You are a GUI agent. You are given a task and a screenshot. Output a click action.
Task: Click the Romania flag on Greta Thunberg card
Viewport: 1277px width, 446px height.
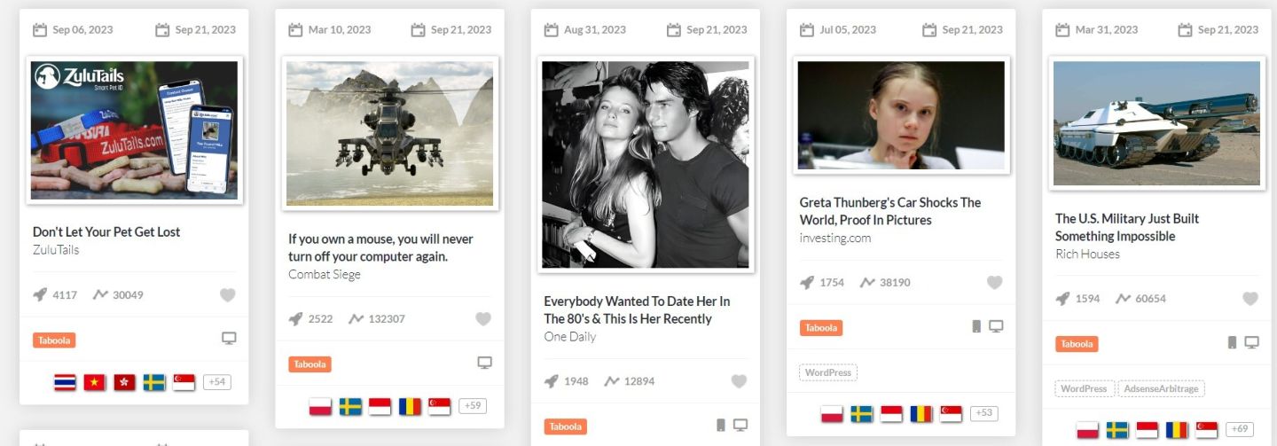coord(921,413)
